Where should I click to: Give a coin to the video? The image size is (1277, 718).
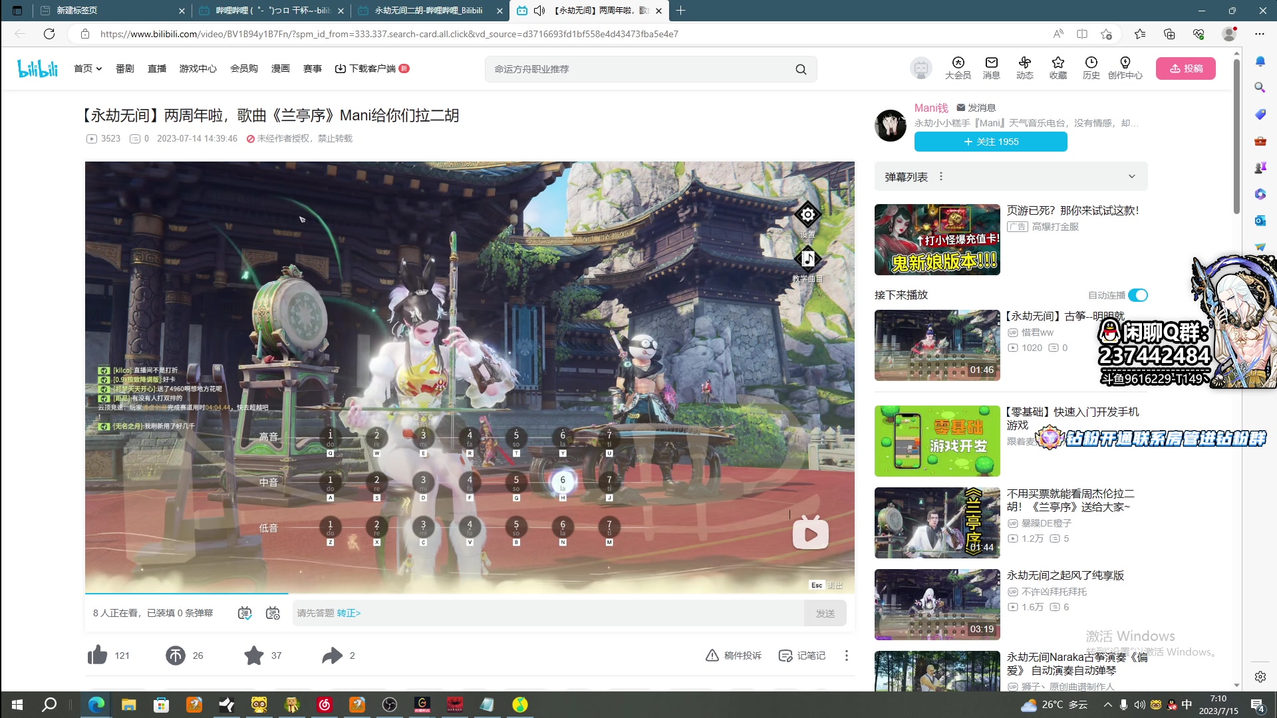click(176, 656)
